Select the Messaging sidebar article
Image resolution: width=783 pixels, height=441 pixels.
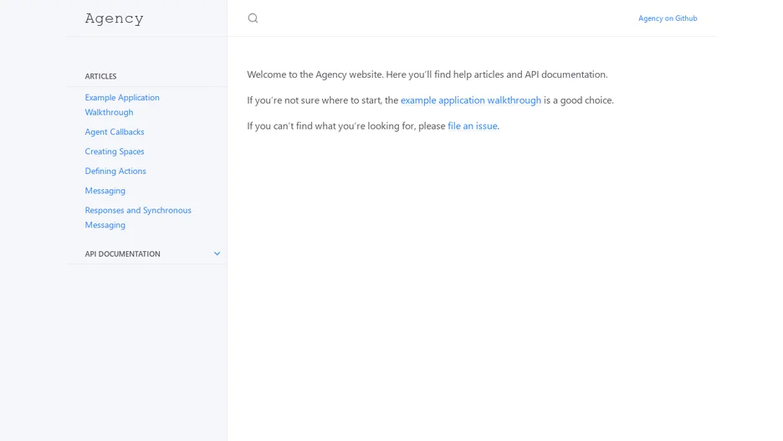pyautogui.click(x=105, y=191)
